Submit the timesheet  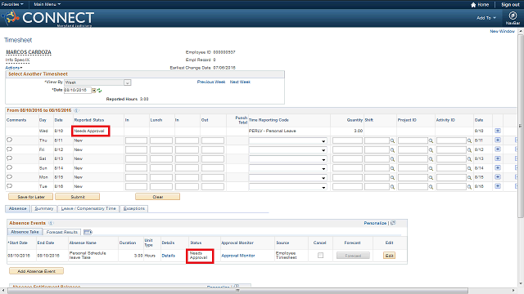pyautogui.click(x=78, y=197)
